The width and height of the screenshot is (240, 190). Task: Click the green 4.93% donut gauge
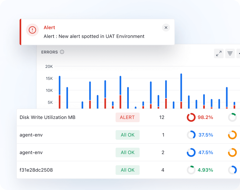(191, 170)
